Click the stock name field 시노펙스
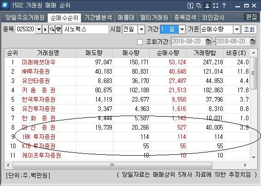 (86, 29)
